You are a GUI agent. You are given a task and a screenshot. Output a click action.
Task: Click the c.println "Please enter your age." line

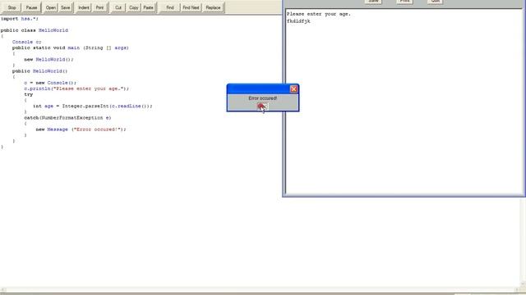[76, 88]
